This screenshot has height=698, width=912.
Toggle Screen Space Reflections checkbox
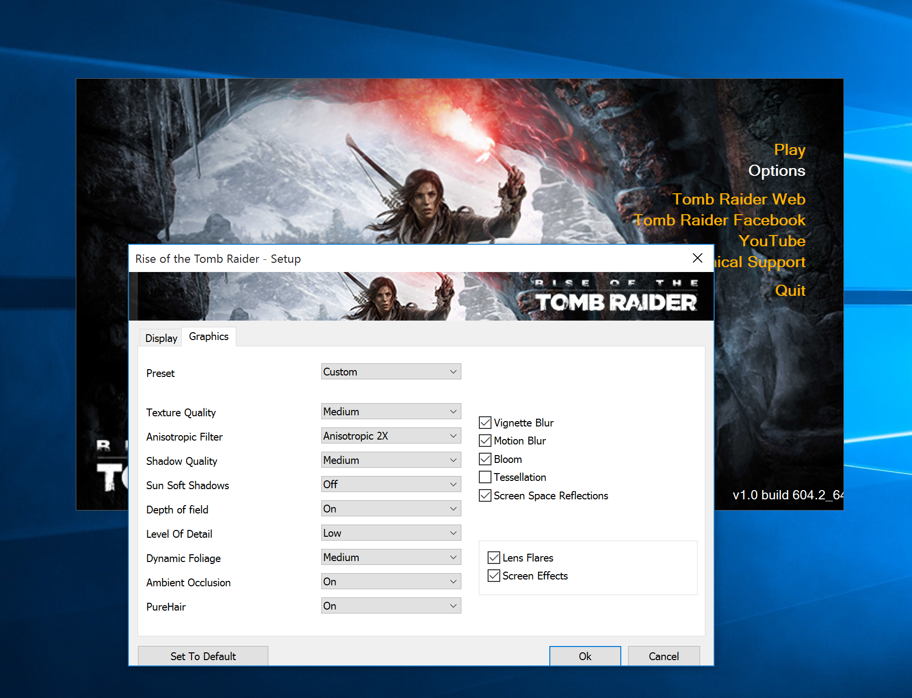(485, 495)
